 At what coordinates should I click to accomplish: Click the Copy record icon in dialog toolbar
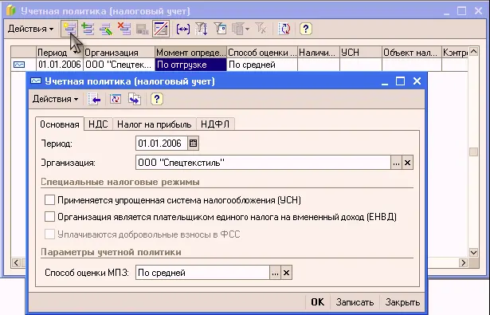(x=135, y=99)
